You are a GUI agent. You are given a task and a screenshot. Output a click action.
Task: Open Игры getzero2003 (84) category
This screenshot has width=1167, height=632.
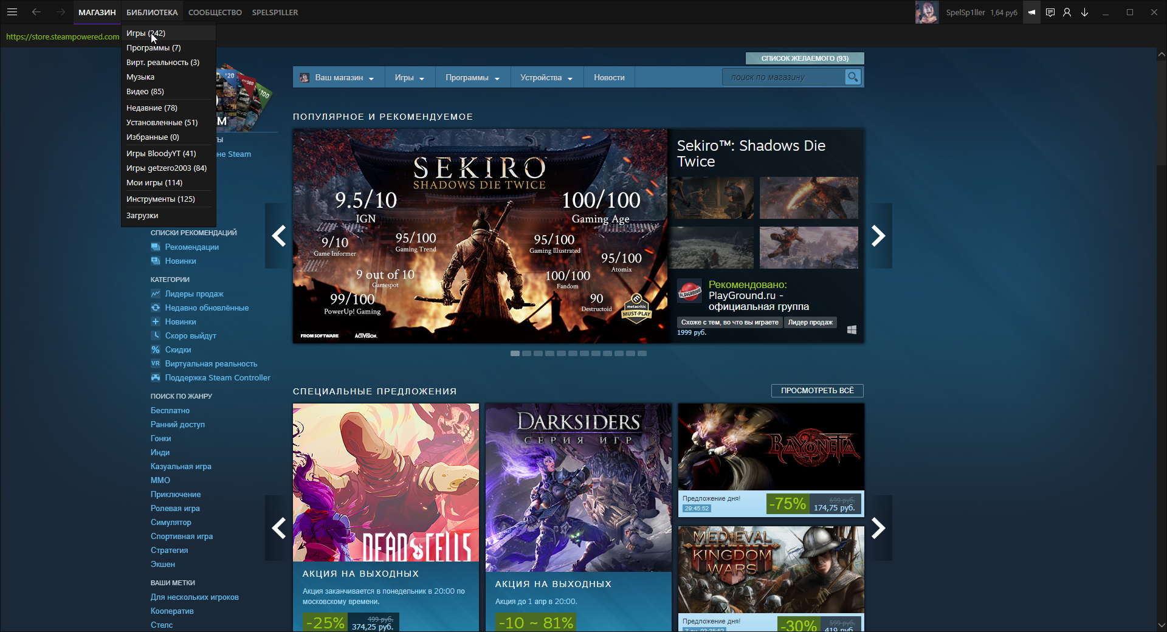[x=168, y=168]
